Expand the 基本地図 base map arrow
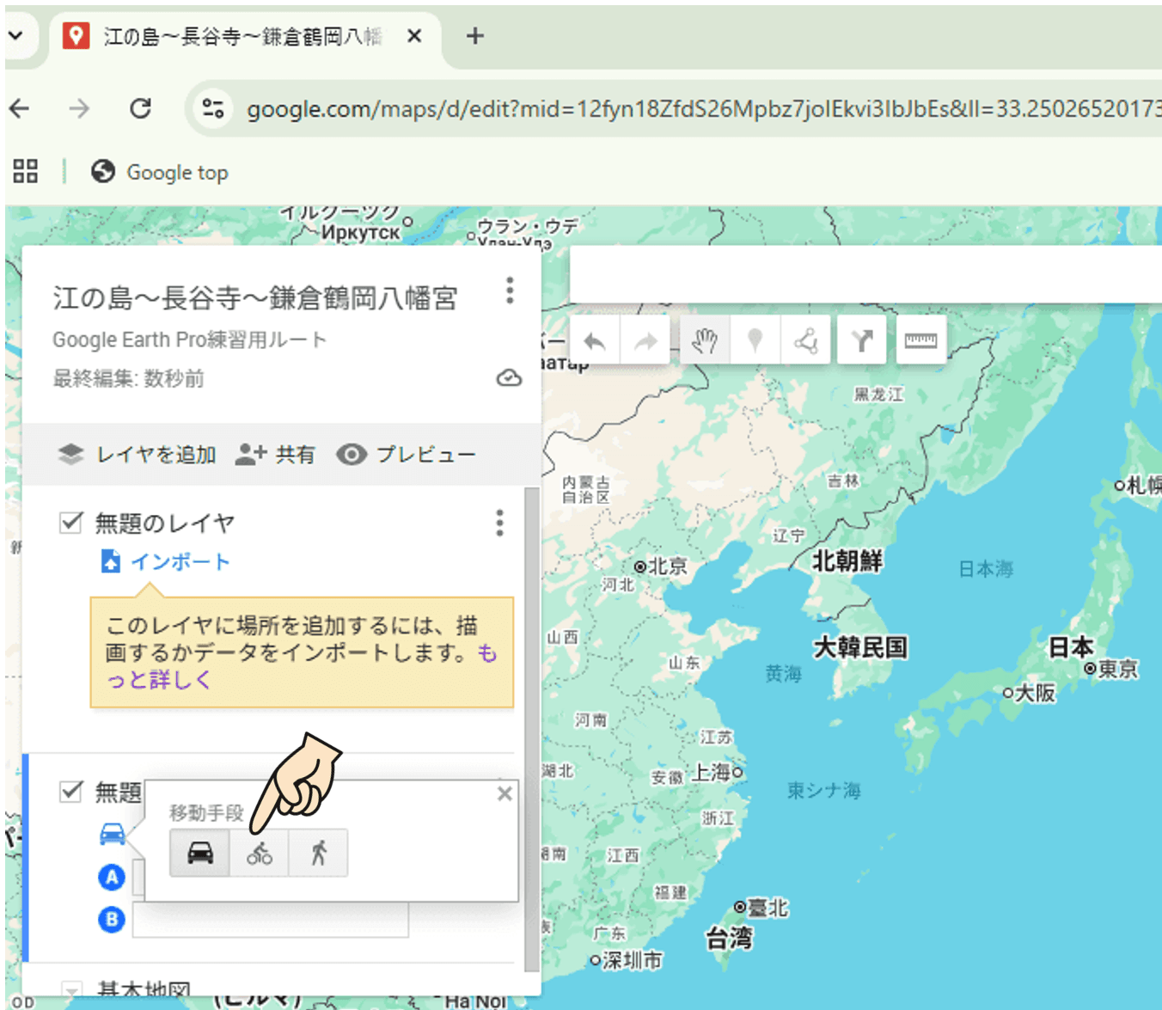 tap(72, 991)
